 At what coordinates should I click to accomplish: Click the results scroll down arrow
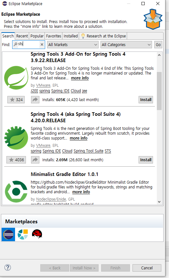[x=159, y=202]
